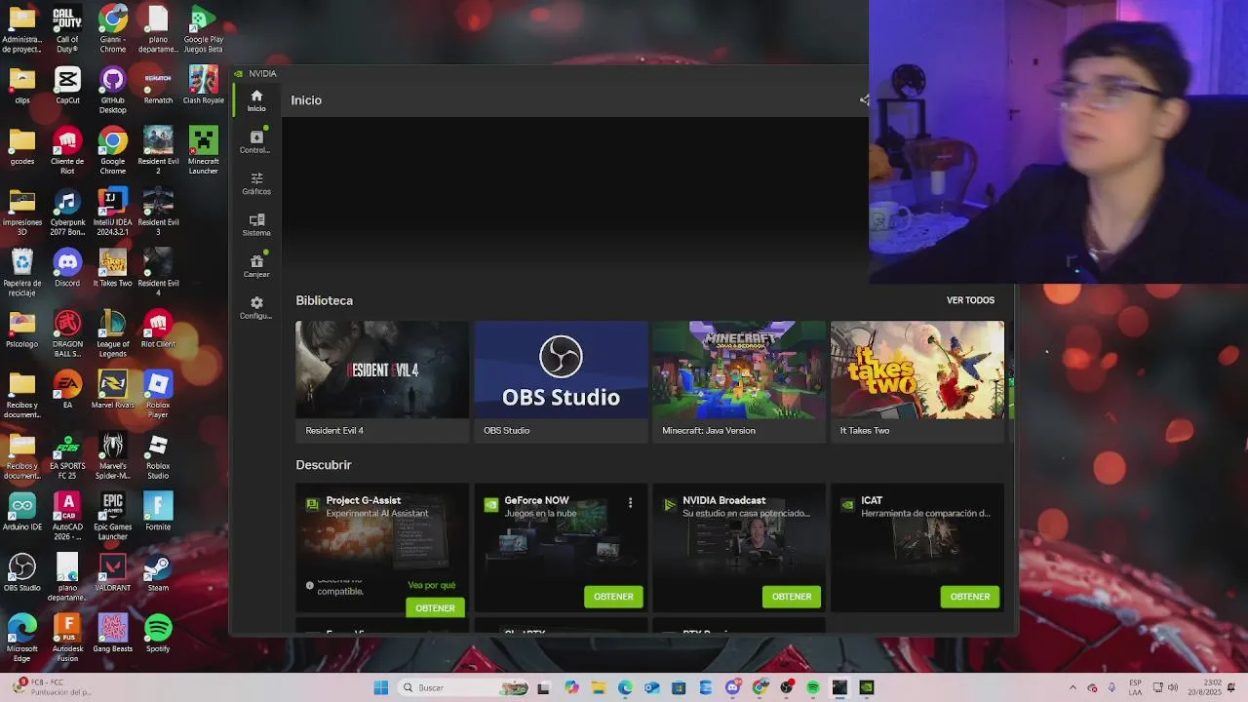Select the Discord desktop icon
1248x702 pixels.
67,268
